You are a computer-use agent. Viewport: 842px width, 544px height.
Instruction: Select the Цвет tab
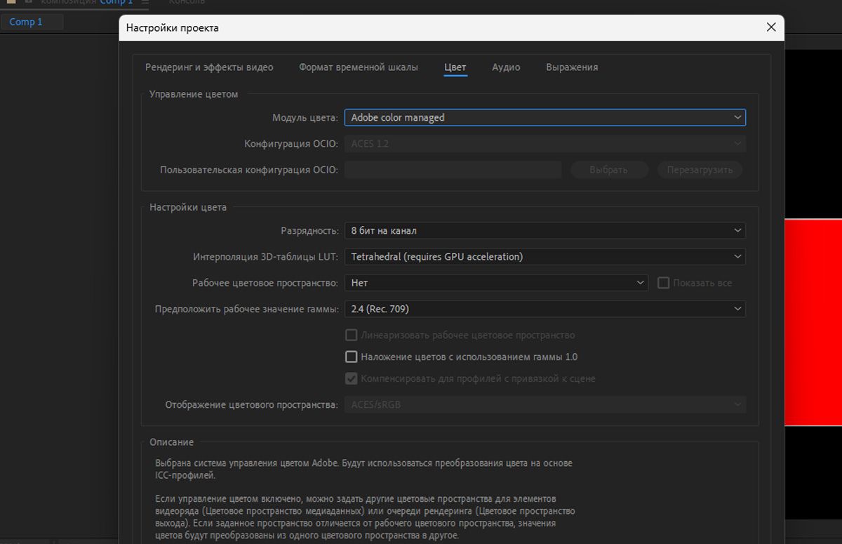455,67
